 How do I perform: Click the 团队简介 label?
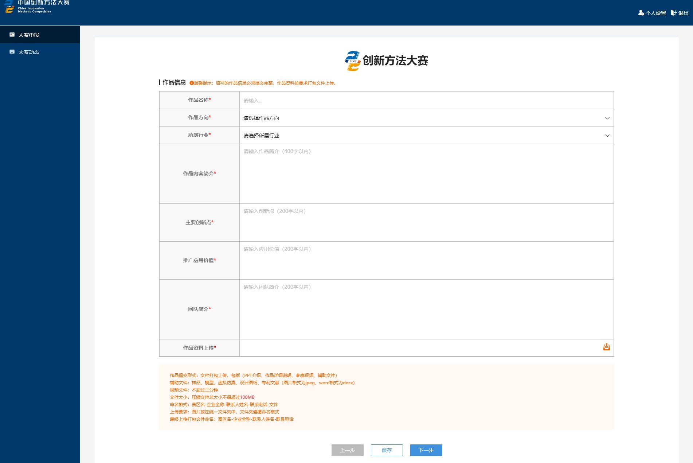point(199,309)
